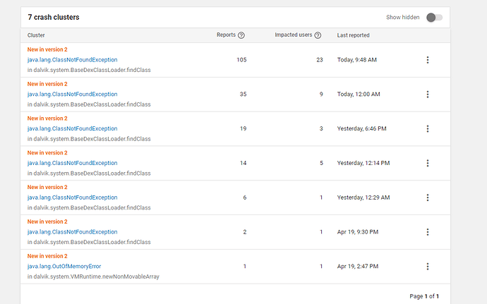
Task: Sort by the Impacted users column header
Action: click(294, 35)
